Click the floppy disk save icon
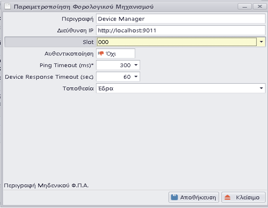Screen dimensions: 268x208 pyautogui.click(x=174, y=197)
